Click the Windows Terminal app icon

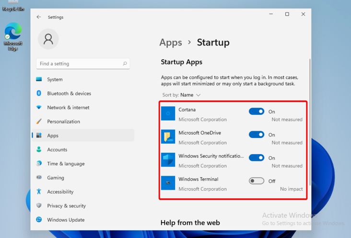(x=168, y=183)
